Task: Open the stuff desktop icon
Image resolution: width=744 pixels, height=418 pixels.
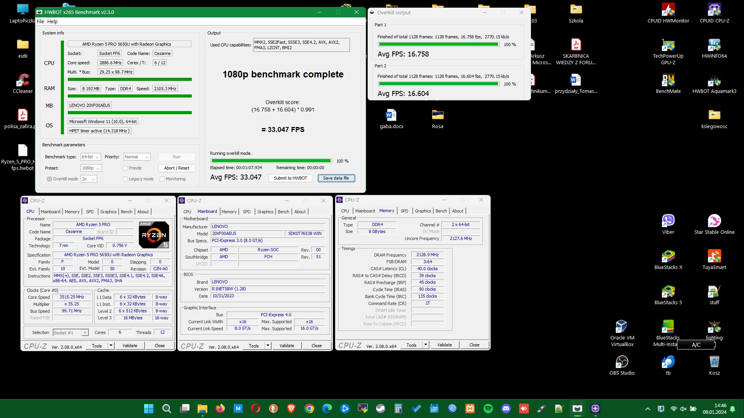Action: [x=714, y=295]
